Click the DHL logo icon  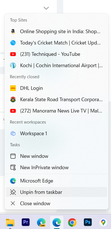pyautogui.click(x=13, y=88)
